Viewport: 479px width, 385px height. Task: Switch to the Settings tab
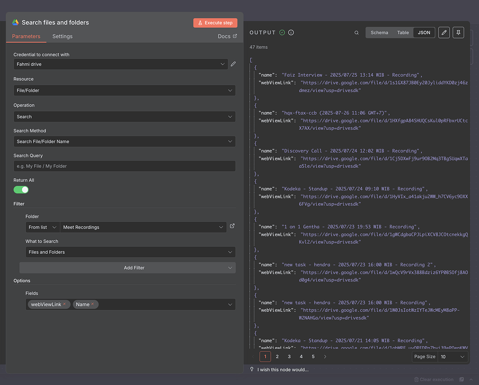point(62,37)
